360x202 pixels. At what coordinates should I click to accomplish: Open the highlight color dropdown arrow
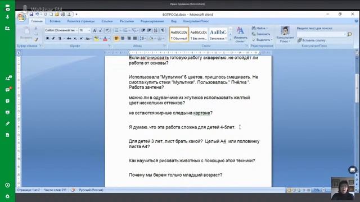tap(100, 38)
